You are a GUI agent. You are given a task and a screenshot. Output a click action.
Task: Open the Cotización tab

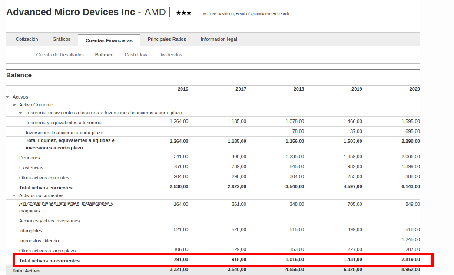click(27, 39)
